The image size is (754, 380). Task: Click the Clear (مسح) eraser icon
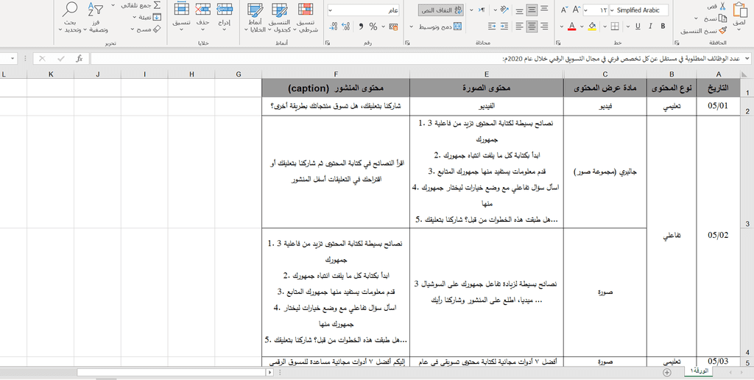click(x=158, y=29)
